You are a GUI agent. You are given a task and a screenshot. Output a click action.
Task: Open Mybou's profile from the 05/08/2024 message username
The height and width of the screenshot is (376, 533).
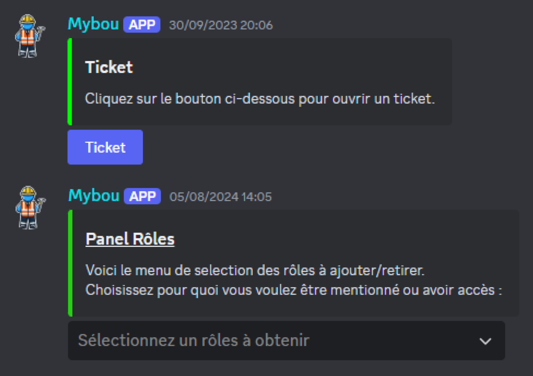coord(94,196)
